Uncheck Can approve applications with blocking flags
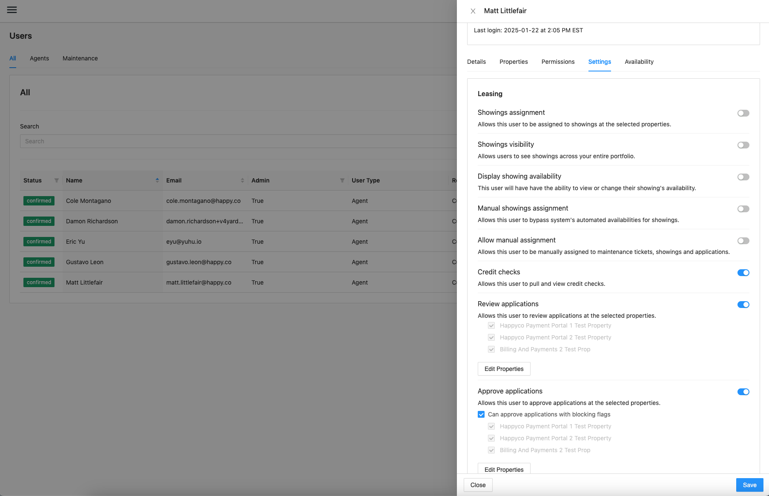The width and height of the screenshot is (769, 496). click(481, 414)
